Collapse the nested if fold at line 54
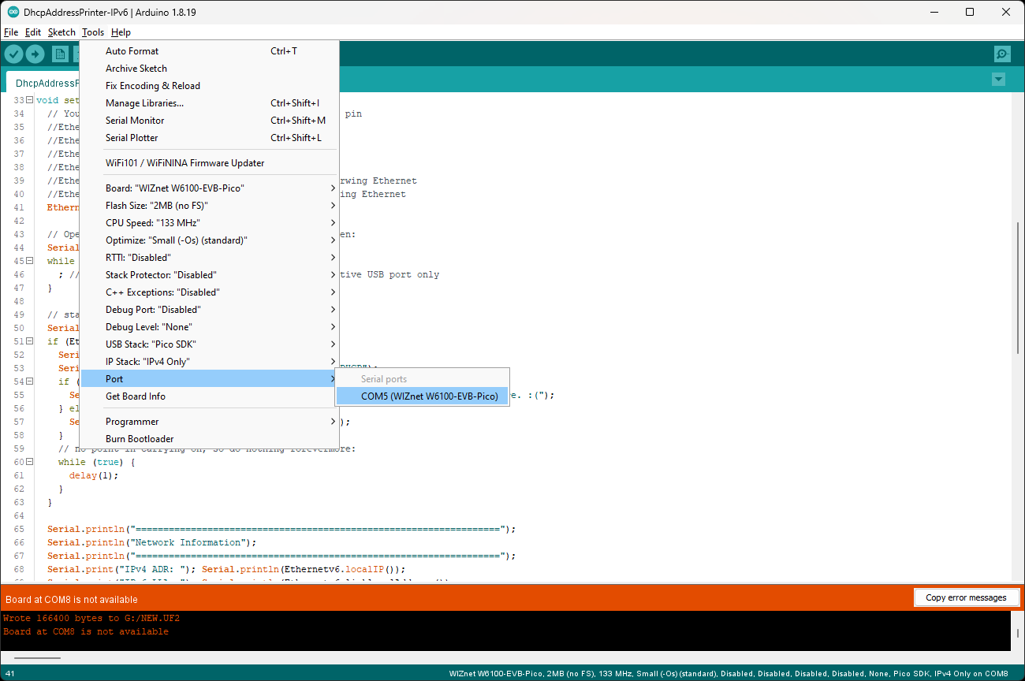Screen dimensions: 1025x681 click(29, 381)
